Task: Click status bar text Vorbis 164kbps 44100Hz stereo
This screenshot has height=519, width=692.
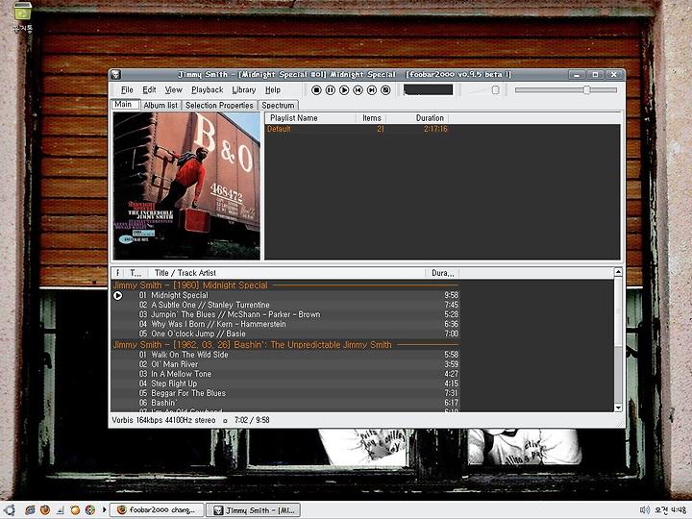Action: (x=163, y=420)
